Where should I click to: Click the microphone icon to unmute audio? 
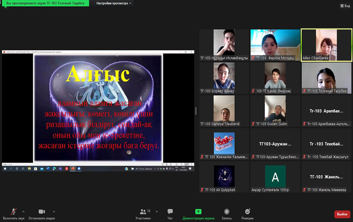pyautogui.click(x=14, y=211)
